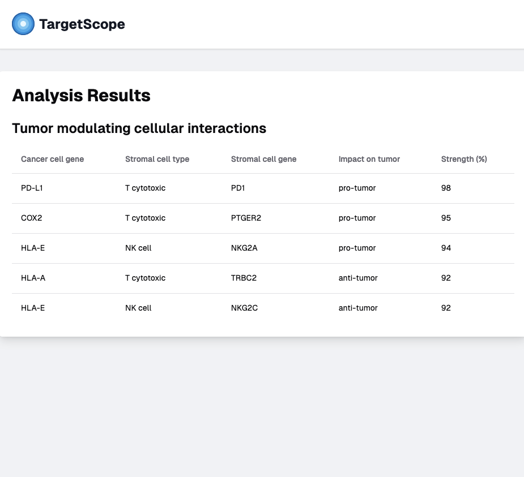This screenshot has width=524, height=477.
Task: Sort by the Stromal cell type column
Action: point(157,159)
